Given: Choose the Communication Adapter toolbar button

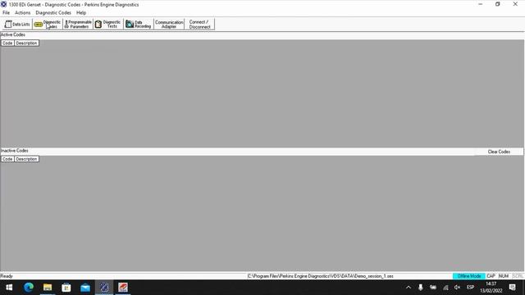Looking at the screenshot, I should 169,24.
